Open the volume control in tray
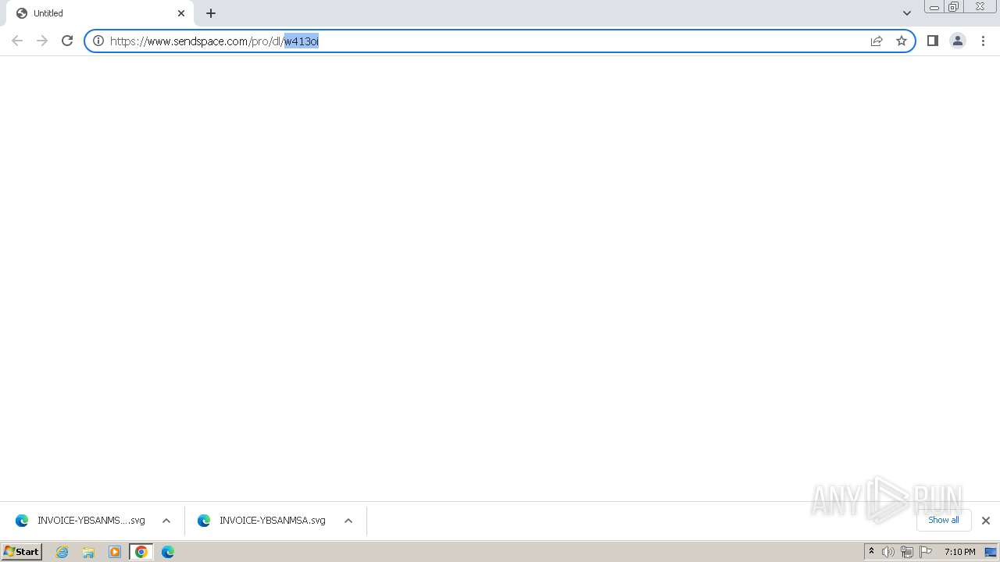Image resolution: width=1000 pixels, height=562 pixels. tap(888, 552)
